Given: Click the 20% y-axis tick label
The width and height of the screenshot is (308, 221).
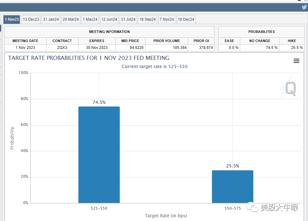Looking at the screenshot, I should (24, 177).
